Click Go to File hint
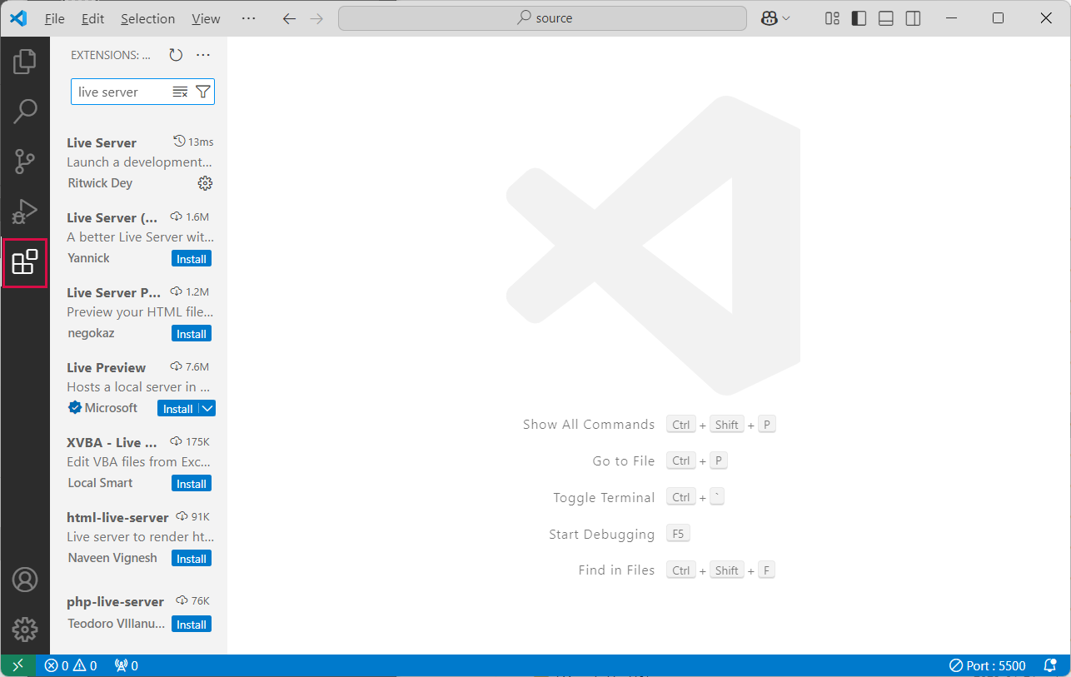This screenshot has height=677, width=1071. [x=624, y=461]
